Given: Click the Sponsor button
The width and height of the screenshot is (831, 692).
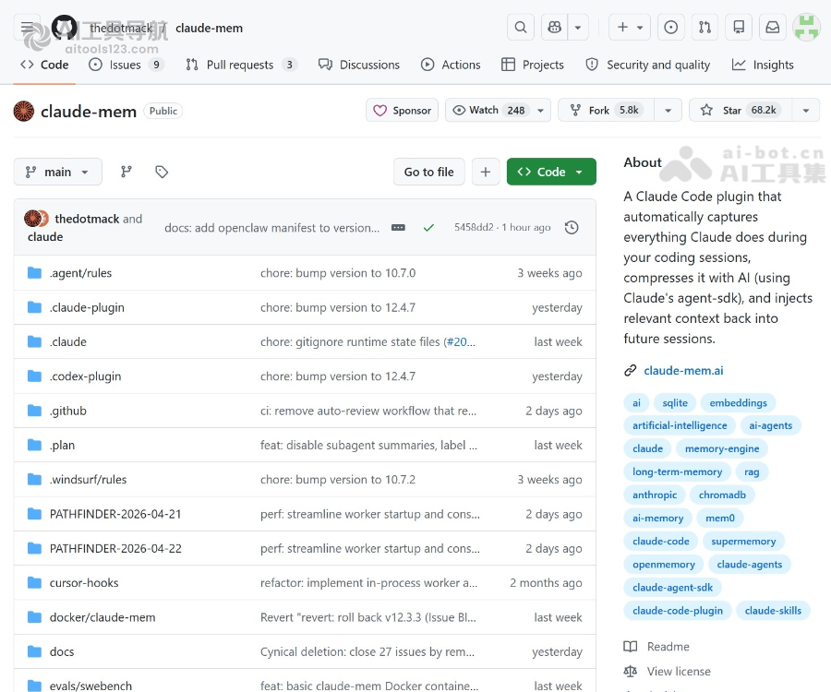Looking at the screenshot, I should click(x=402, y=110).
